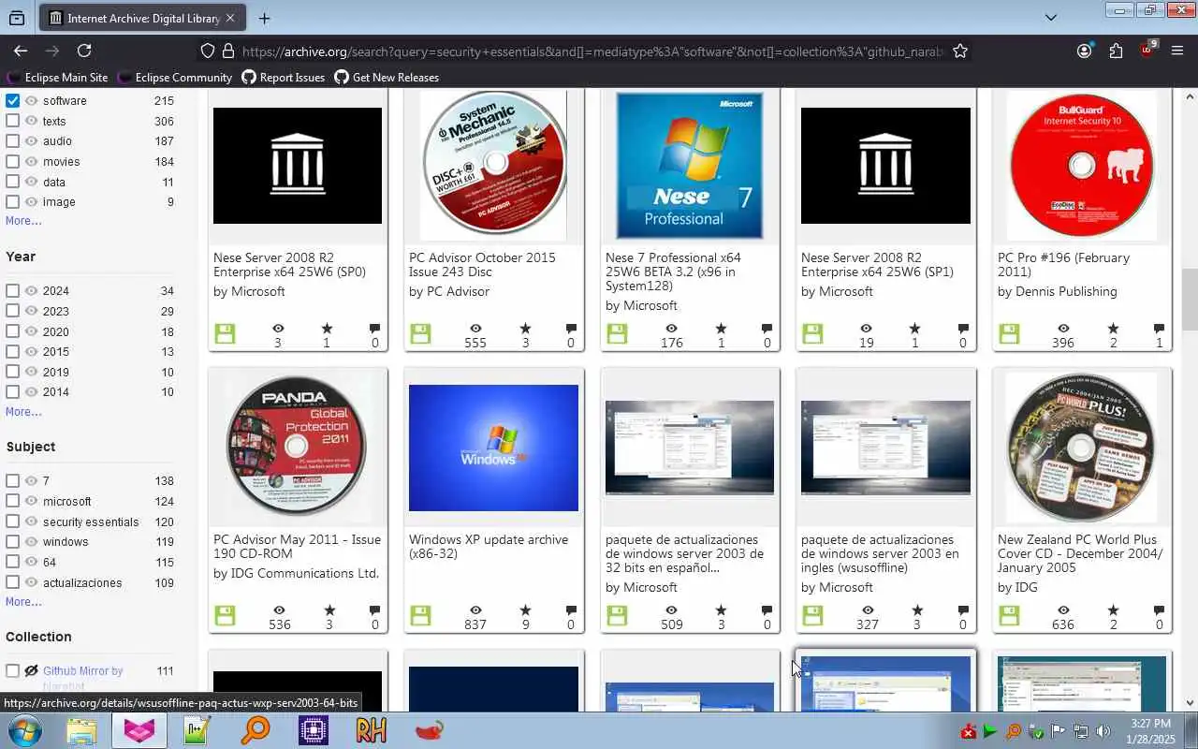1198x749 pixels.
Task: Click scrollbar down arrow
Action: 1190,702
